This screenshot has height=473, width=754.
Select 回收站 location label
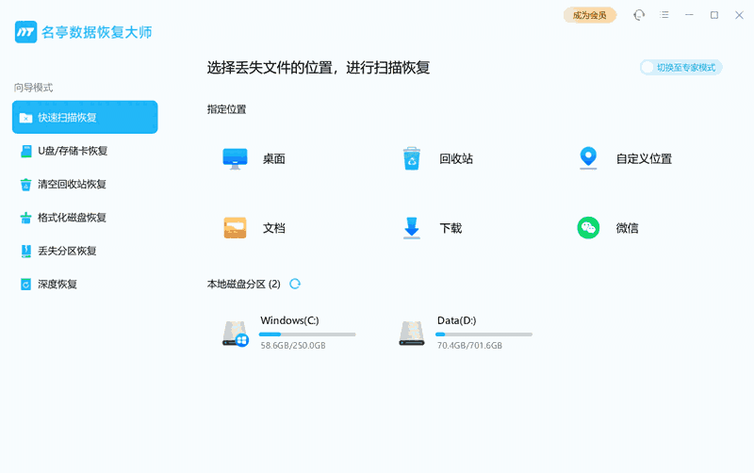tap(456, 158)
